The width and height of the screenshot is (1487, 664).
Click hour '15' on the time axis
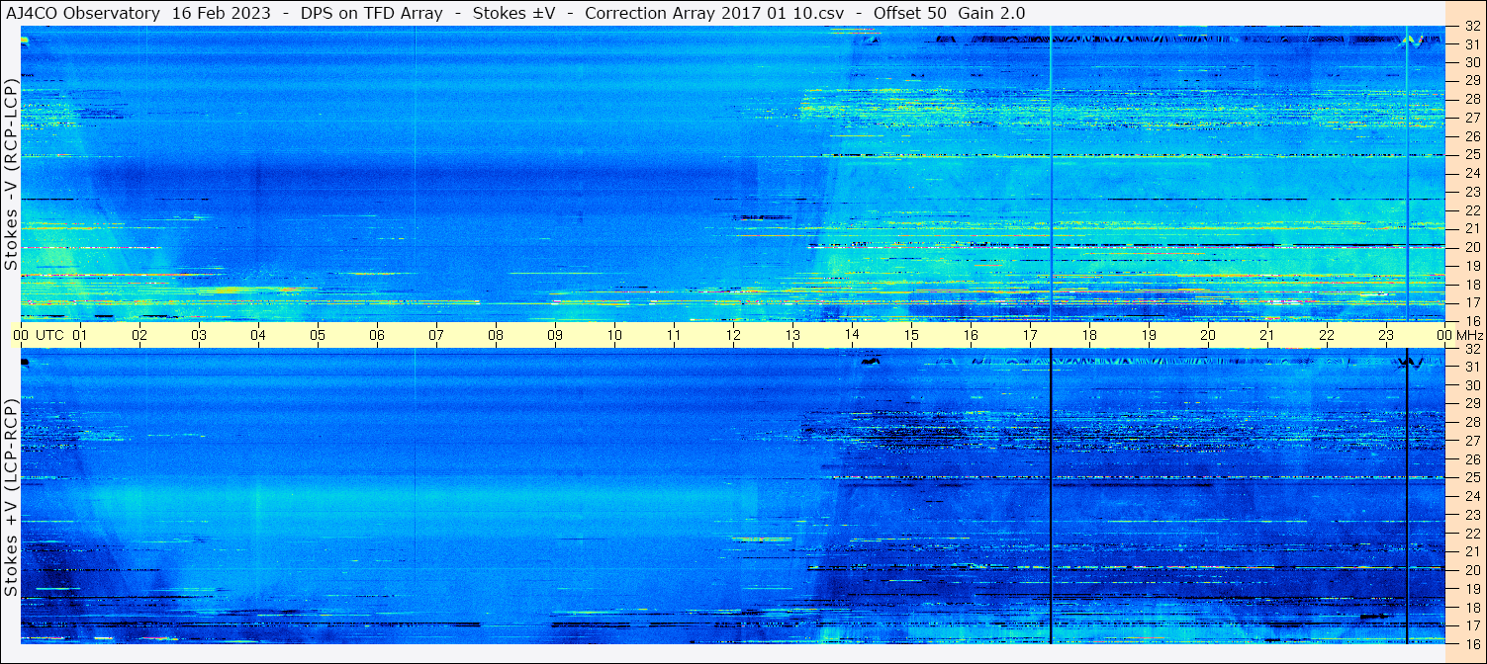click(x=911, y=335)
